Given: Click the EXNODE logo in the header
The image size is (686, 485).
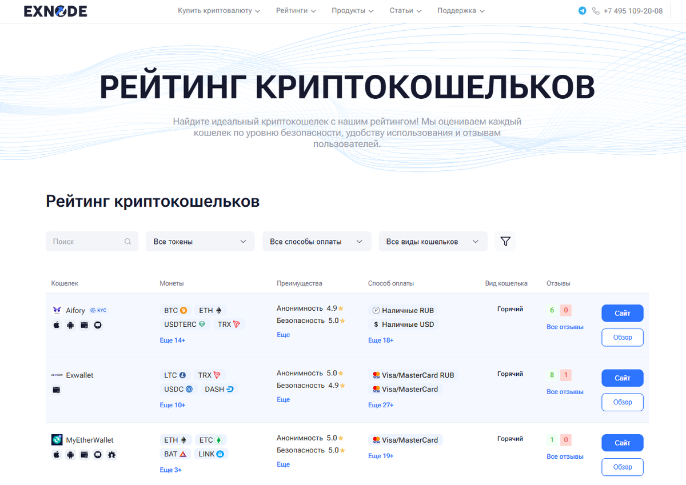Looking at the screenshot, I should coord(55,11).
